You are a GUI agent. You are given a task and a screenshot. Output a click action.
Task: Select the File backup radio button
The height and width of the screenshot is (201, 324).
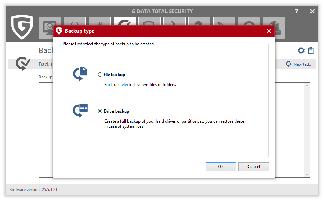click(100, 74)
